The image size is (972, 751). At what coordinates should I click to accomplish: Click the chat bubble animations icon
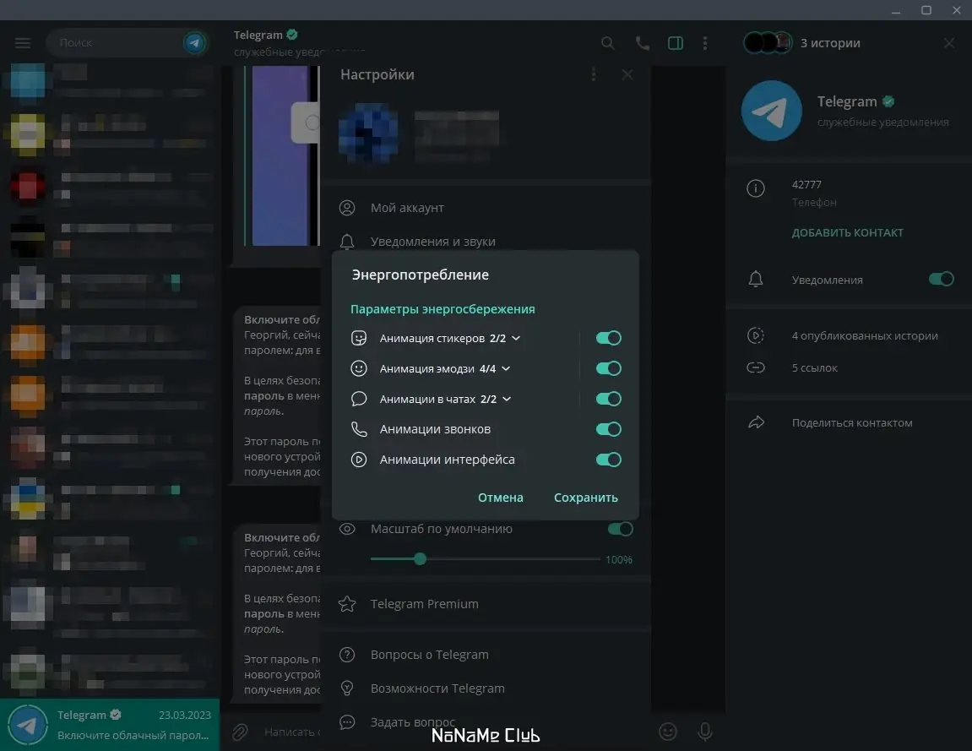(x=359, y=399)
